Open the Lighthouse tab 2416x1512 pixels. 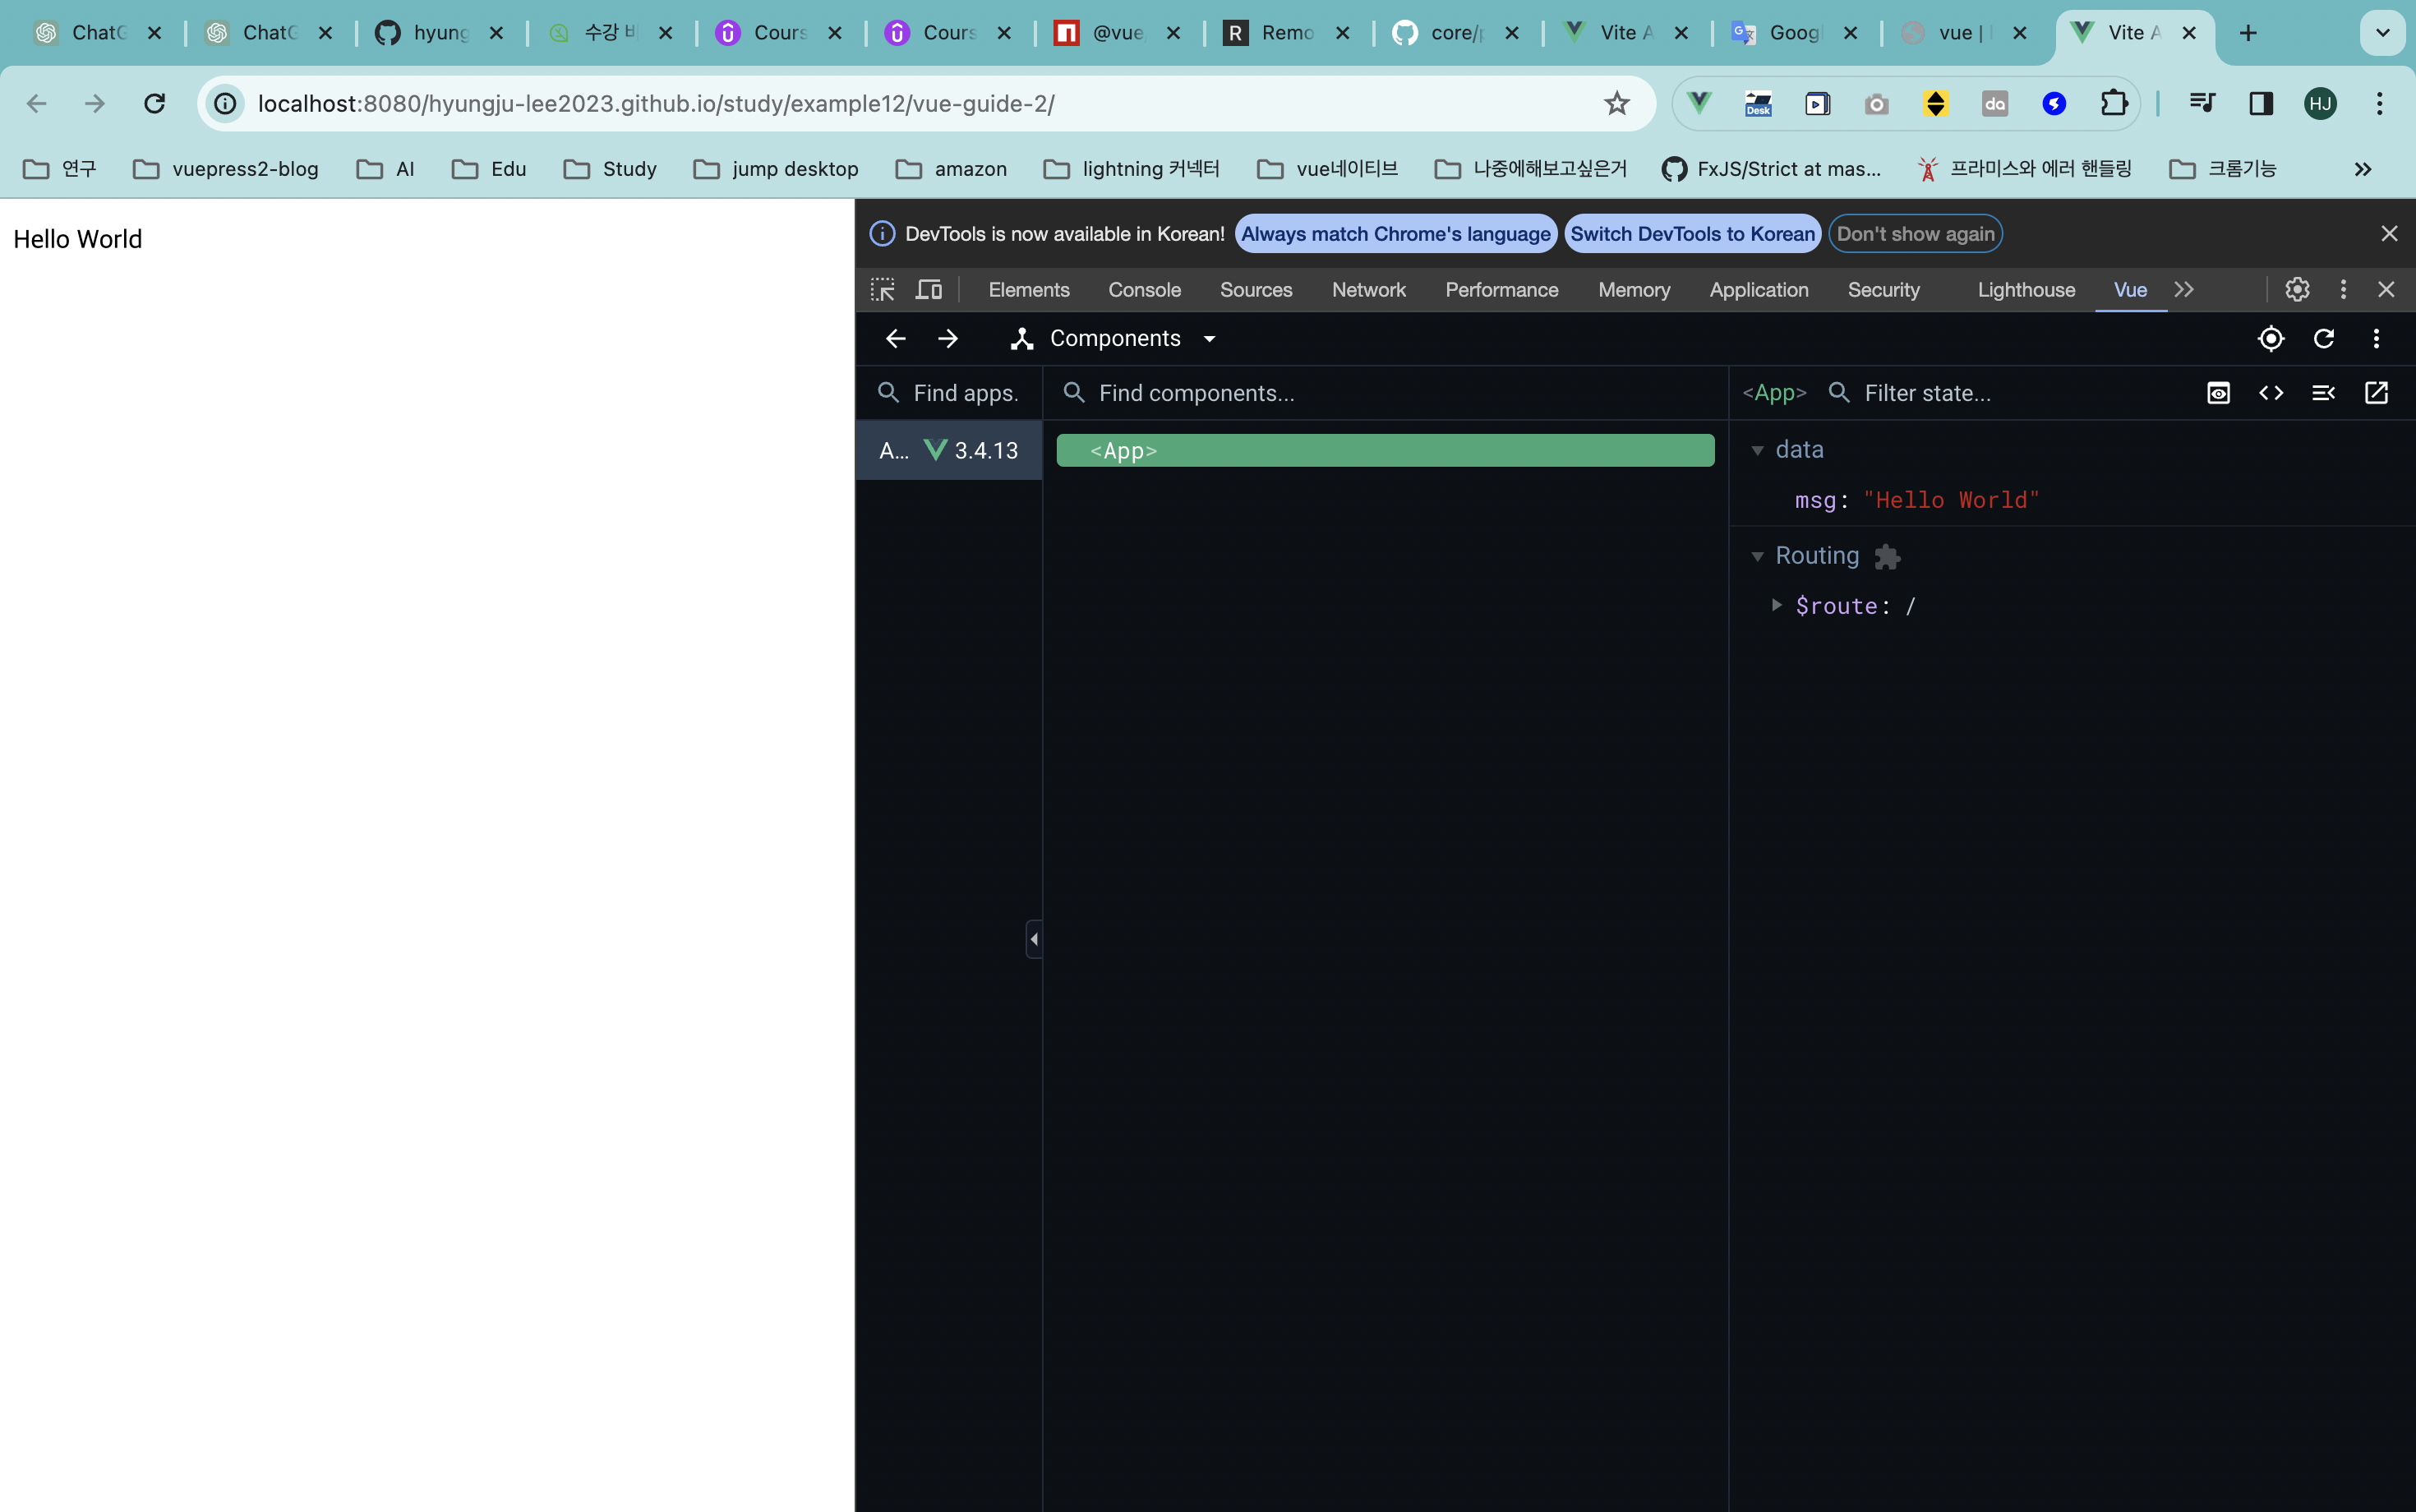point(2026,290)
